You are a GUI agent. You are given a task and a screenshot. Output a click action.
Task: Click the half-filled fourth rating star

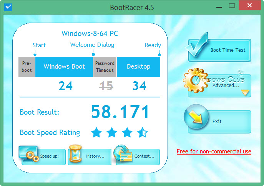[x=143, y=132]
